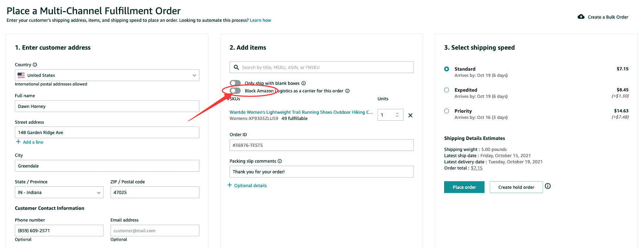Remove the Wantdo shoes item with X
The height and width of the screenshot is (248, 642).
(410, 115)
